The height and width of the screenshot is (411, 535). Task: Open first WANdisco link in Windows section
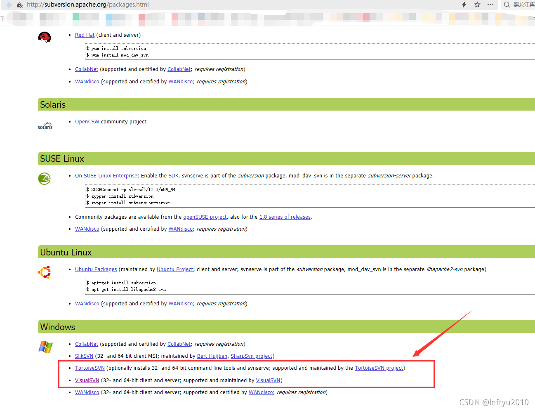click(x=87, y=392)
